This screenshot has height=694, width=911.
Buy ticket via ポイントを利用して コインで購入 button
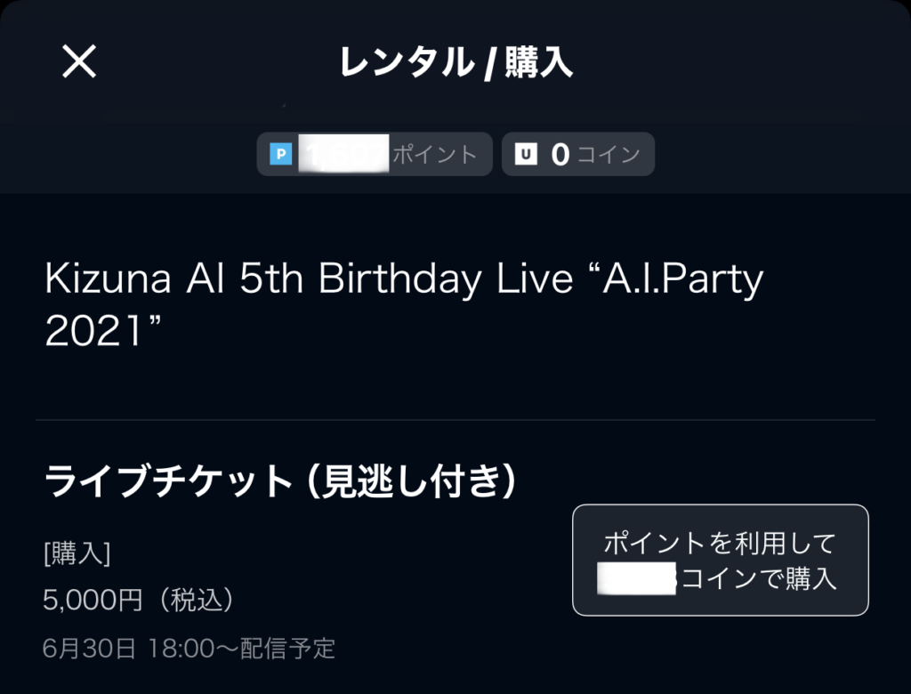721,561
